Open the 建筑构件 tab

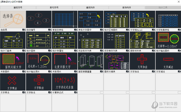pyautogui.click(x=91, y=8)
